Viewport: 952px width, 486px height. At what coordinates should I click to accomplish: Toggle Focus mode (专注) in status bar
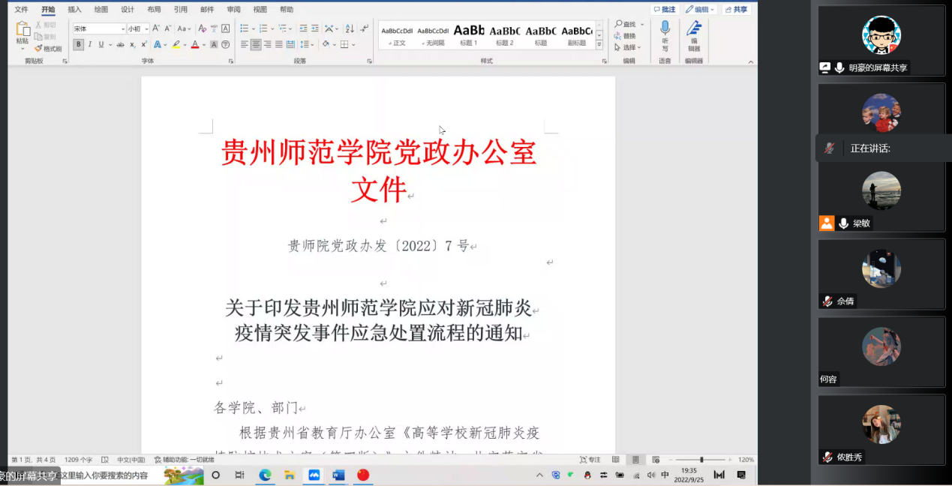click(x=590, y=460)
